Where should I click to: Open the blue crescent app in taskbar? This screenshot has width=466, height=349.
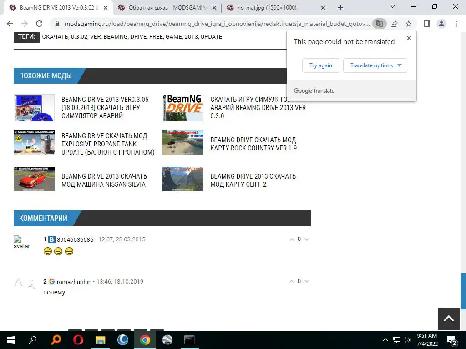[x=123, y=340]
